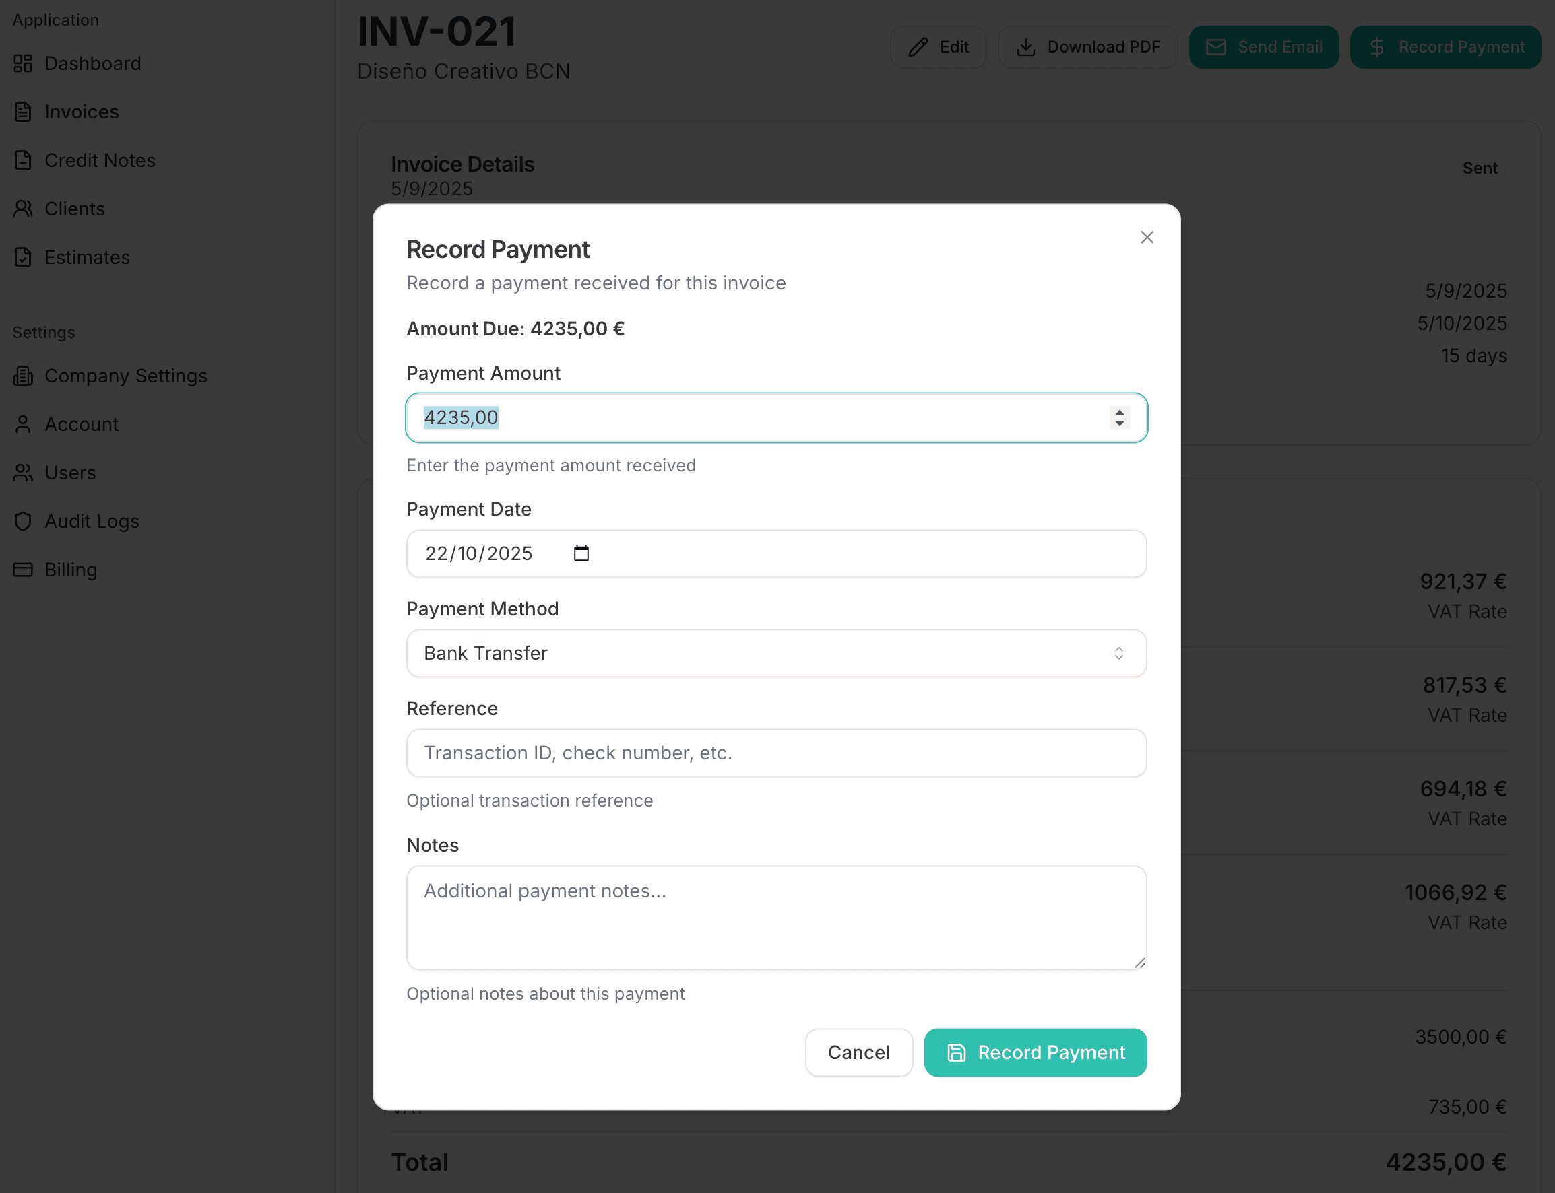Click the Reference transaction ID field
This screenshot has width=1555, height=1193.
tap(775, 753)
